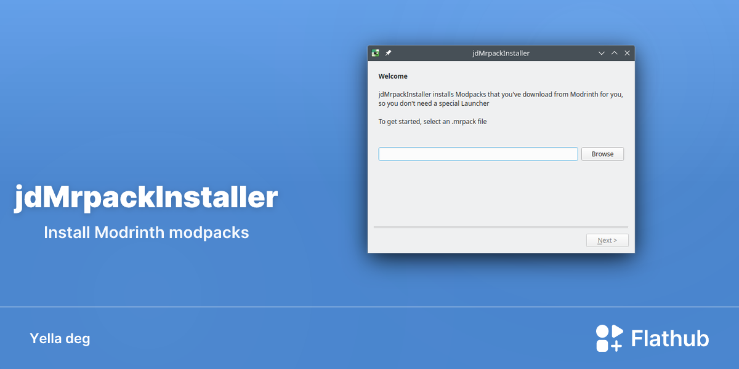Maximize the jdMrpackInstaller window

click(x=614, y=54)
